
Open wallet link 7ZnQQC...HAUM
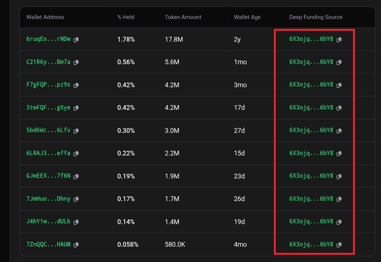(x=48, y=244)
